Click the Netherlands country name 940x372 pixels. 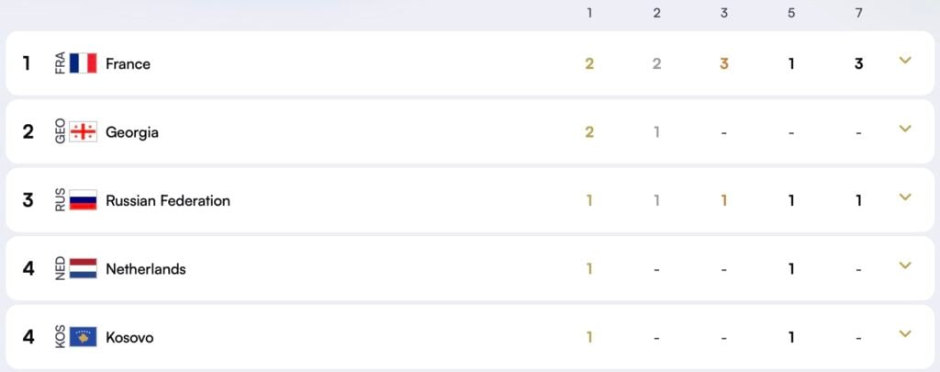coord(146,269)
